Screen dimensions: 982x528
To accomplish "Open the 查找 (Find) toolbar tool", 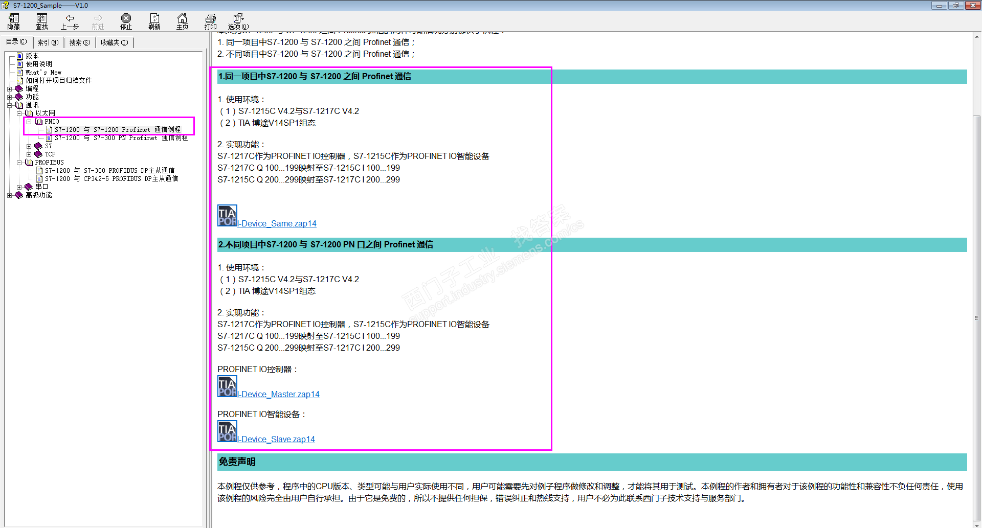I will (42, 21).
